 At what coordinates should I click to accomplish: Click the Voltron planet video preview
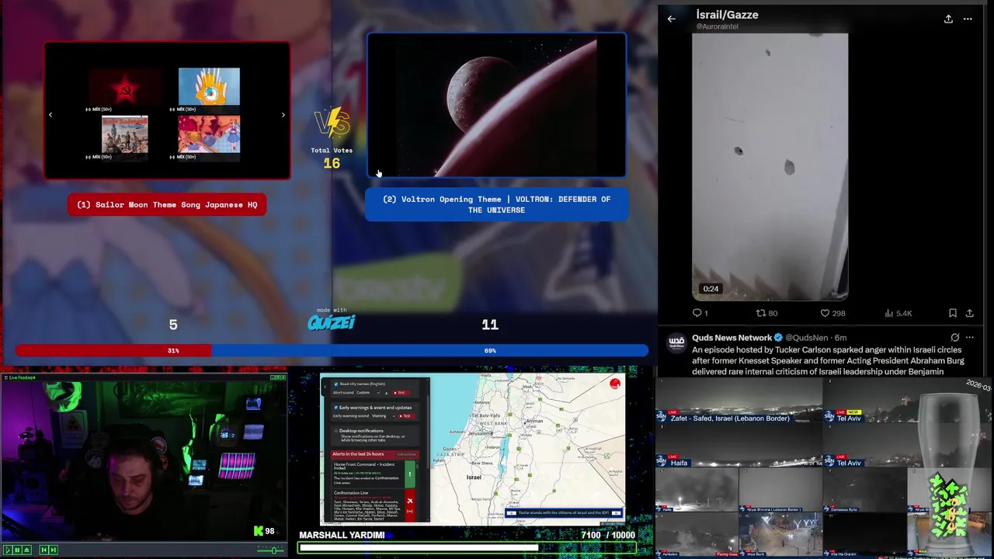[x=496, y=106]
